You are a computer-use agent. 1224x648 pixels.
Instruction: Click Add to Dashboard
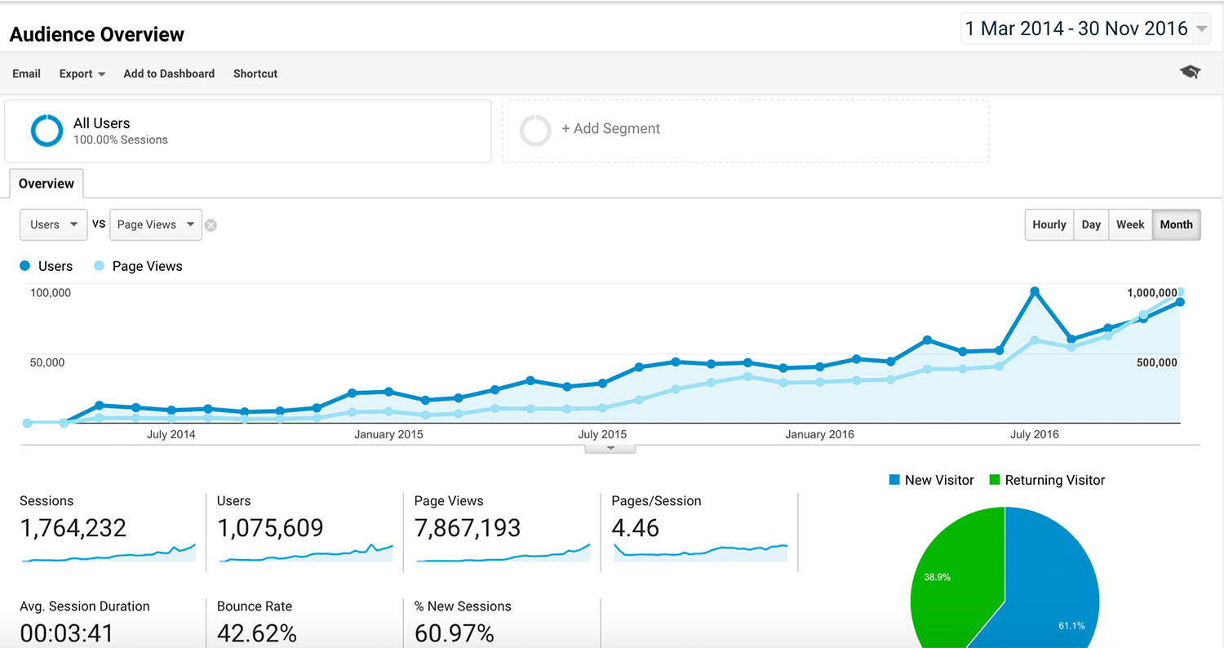169,73
